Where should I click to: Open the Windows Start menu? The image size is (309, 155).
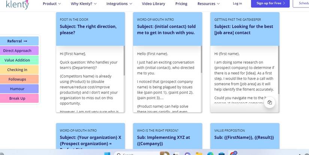coord(107,153)
